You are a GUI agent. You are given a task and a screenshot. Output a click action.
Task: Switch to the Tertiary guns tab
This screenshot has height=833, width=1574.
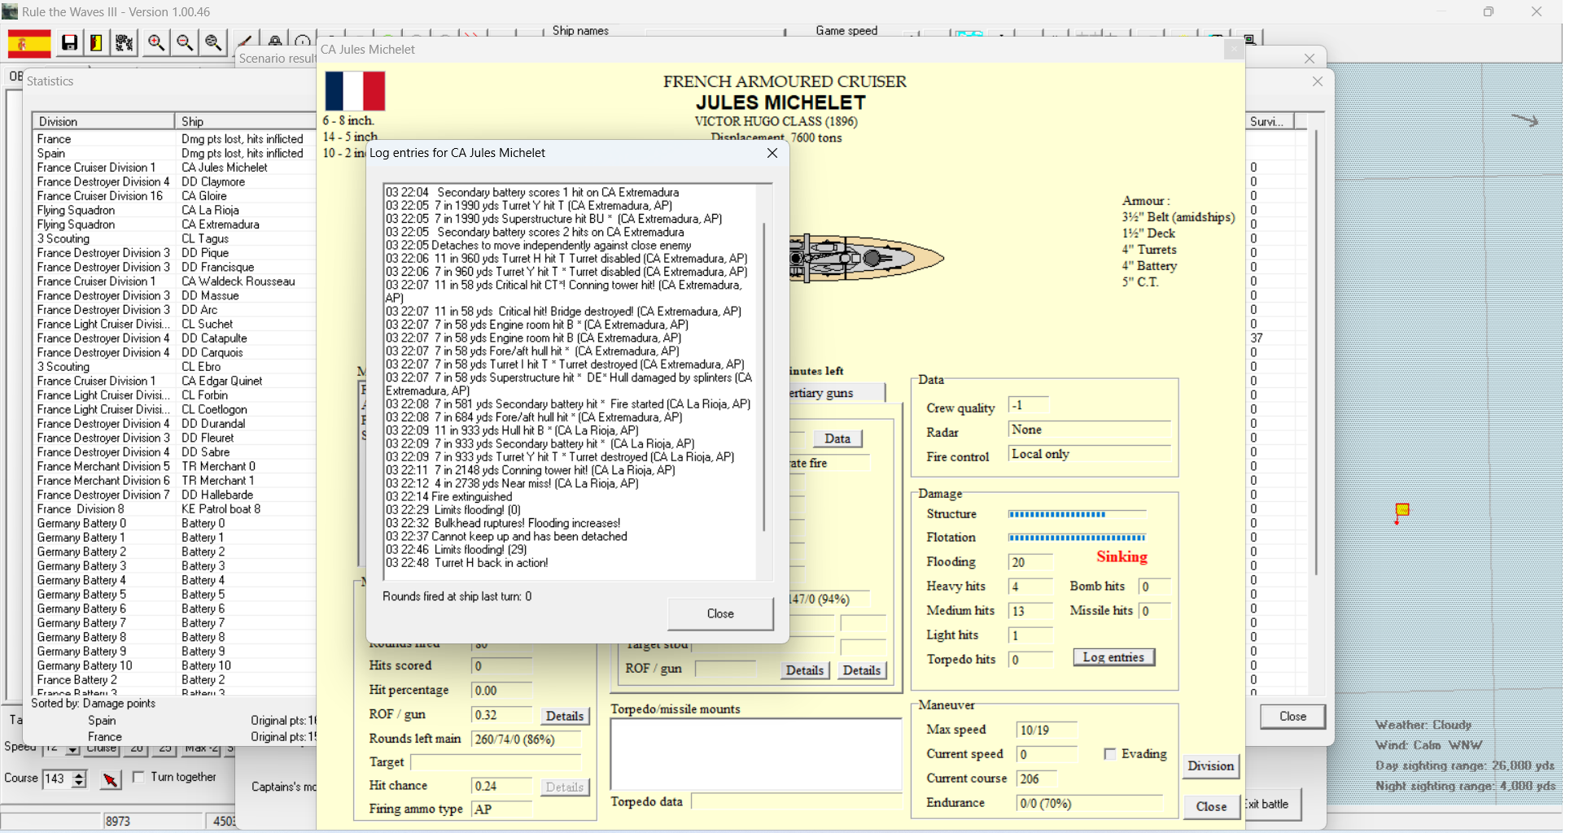[837, 393]
